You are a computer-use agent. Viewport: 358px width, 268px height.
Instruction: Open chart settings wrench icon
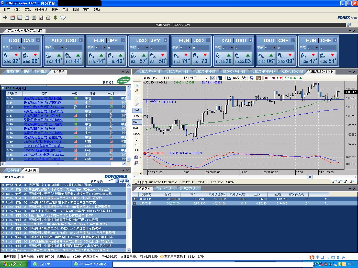pyautogui.click(x=244, y=78)
